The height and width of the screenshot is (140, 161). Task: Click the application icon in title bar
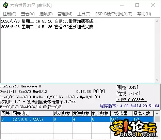pos(5,5)
